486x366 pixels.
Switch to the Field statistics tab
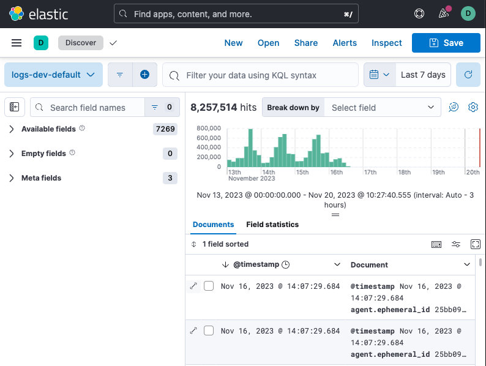(x=272, y=225)
